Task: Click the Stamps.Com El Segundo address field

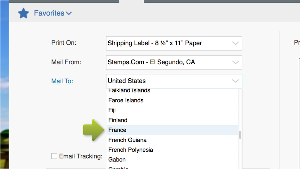Action: click(x=168, y=62)
